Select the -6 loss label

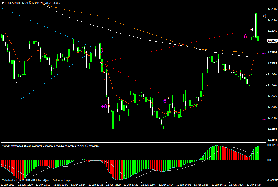tap(244, 36)
